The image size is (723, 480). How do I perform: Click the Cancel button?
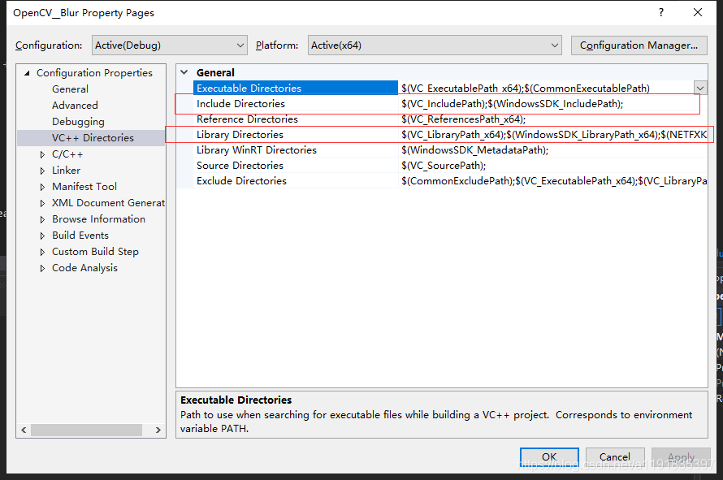pos(615,457)
